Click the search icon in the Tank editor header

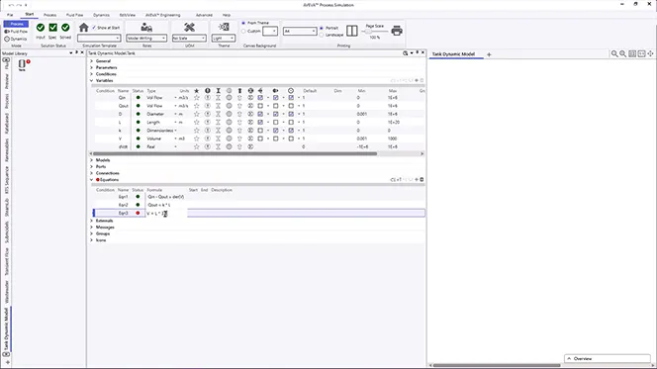pyautogui.click(x=405, y=53)
